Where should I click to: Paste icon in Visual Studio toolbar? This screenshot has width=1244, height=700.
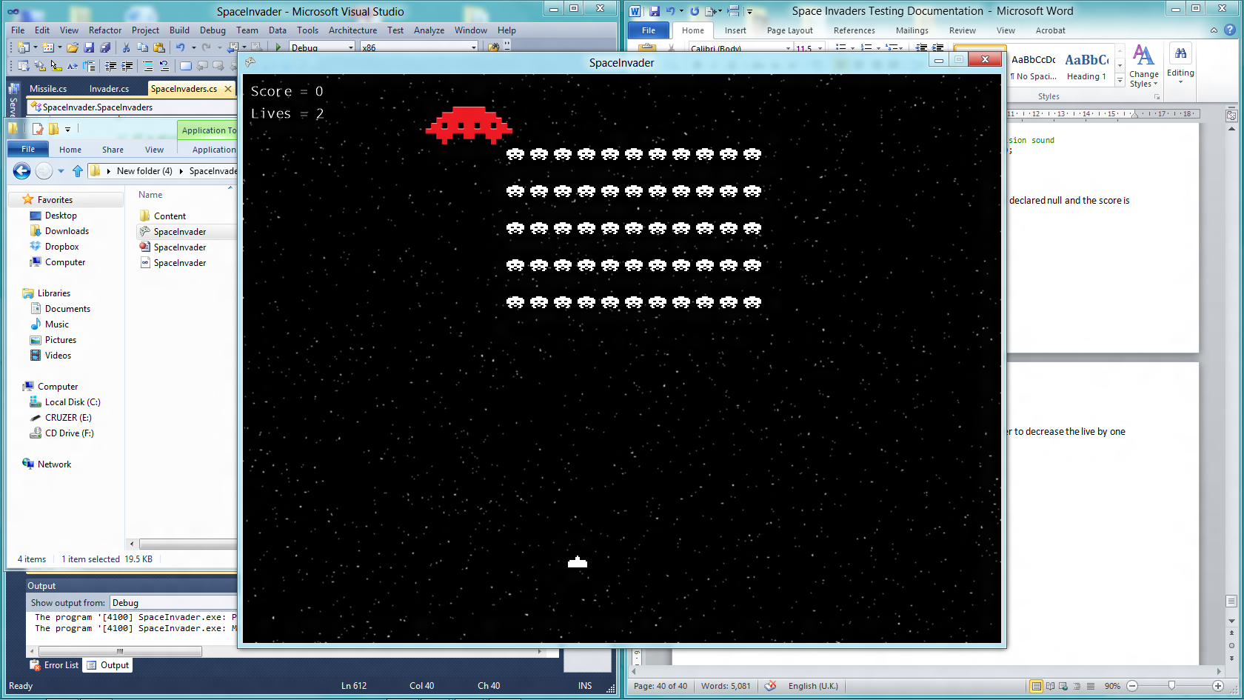[x=158, y=47]
